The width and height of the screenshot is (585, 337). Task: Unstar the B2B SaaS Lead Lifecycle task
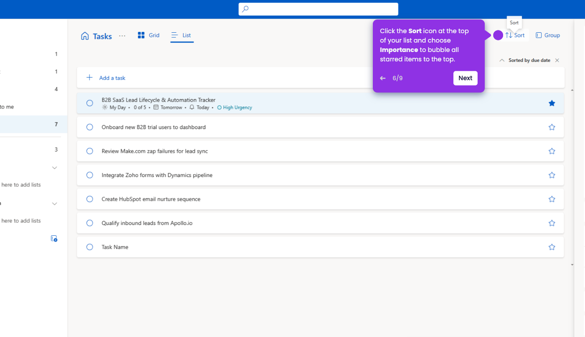[552, 103]
